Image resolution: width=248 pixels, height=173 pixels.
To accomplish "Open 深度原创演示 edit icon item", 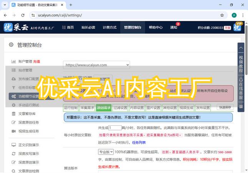I will pyautogui.click(x=25, y=162).
